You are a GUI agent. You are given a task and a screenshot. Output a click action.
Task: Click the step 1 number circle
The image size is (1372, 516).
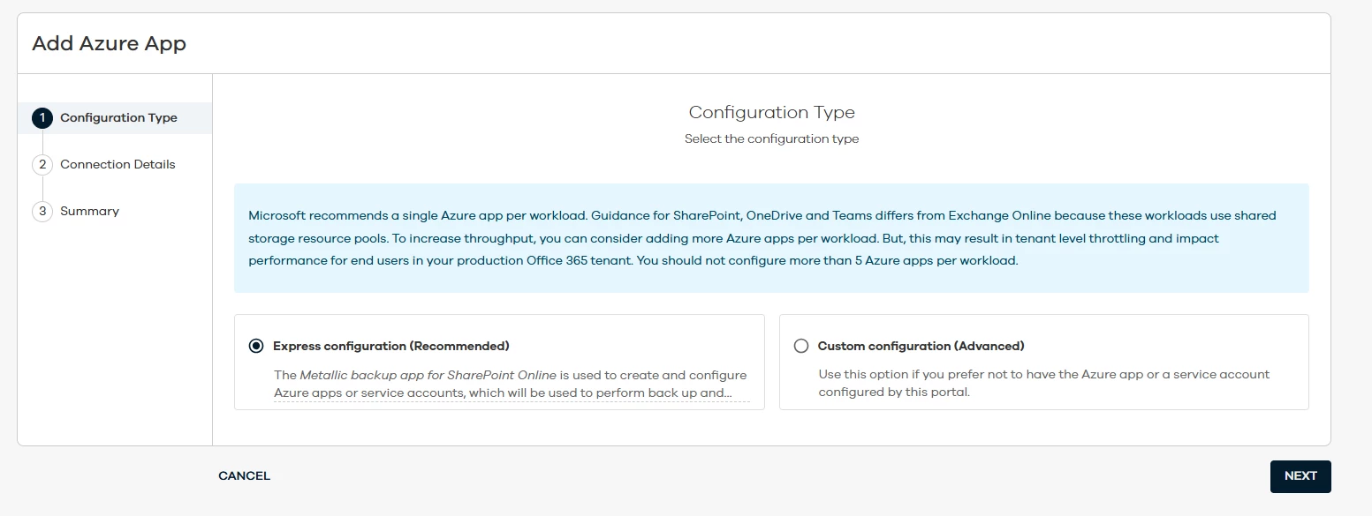42,118
